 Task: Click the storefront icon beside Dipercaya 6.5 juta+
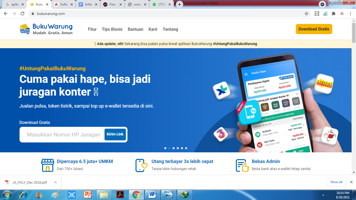[x=47, y=165]
